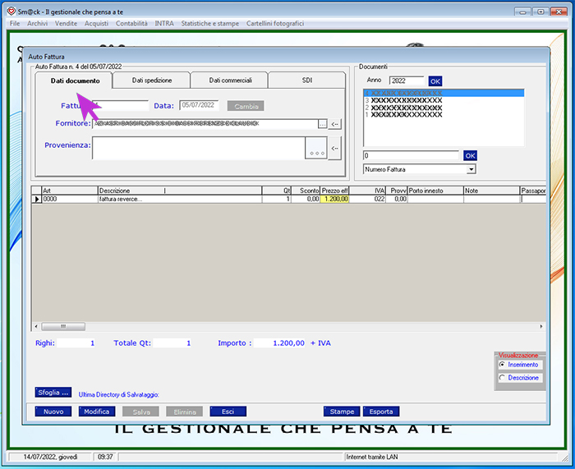Click the Descrizione cell 'fattura reverce...'

point(180,199)
